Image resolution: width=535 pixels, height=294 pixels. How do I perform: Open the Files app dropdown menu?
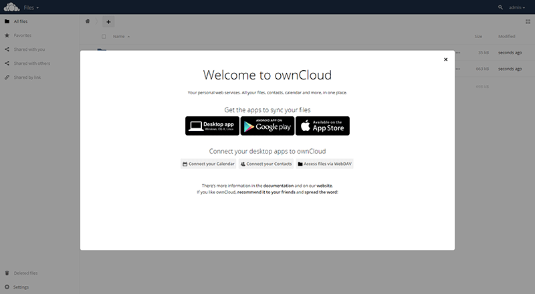[x=31, y=7]
